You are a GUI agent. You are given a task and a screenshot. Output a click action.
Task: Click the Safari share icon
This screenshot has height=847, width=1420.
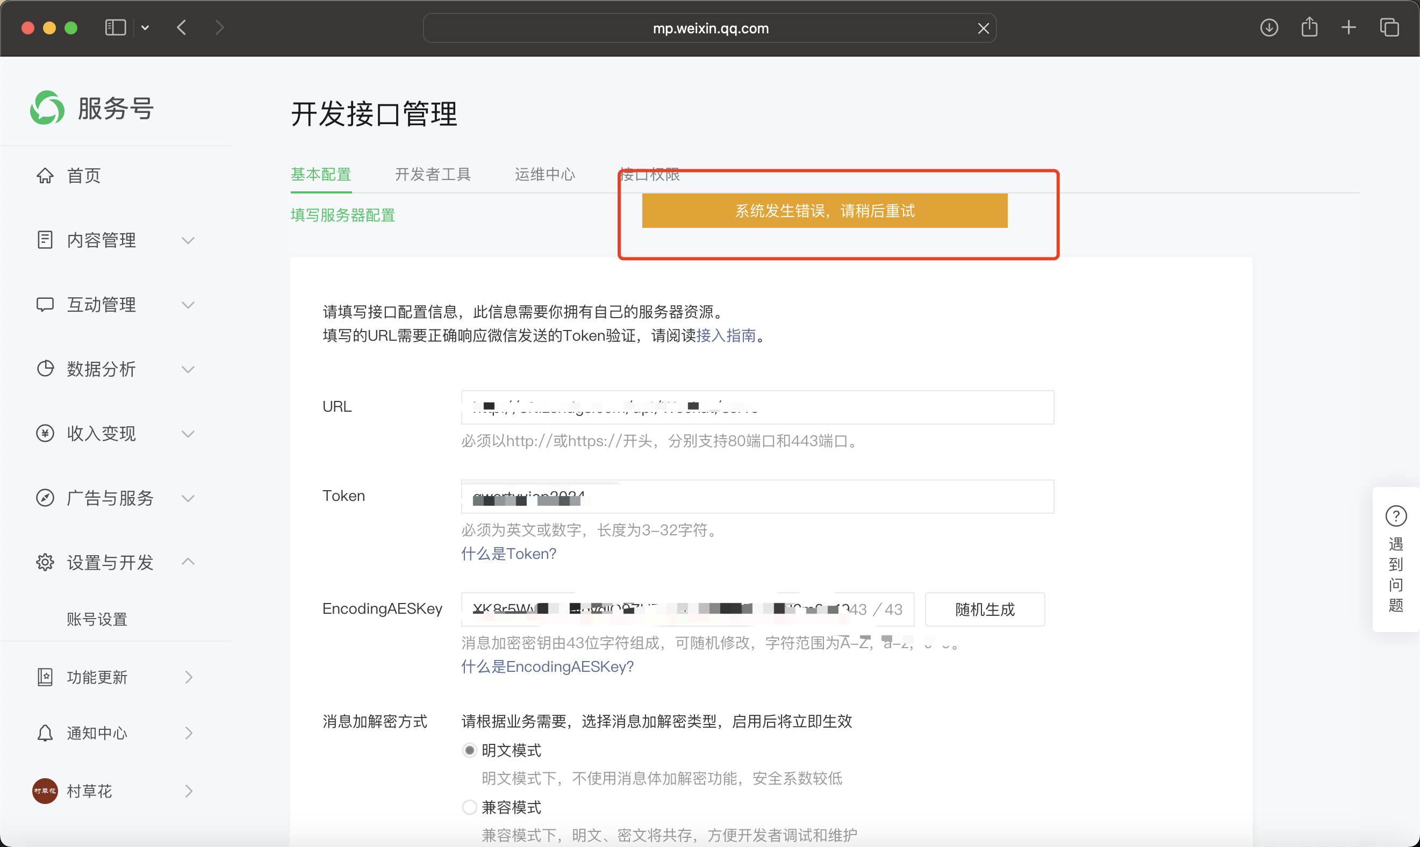1309,27
